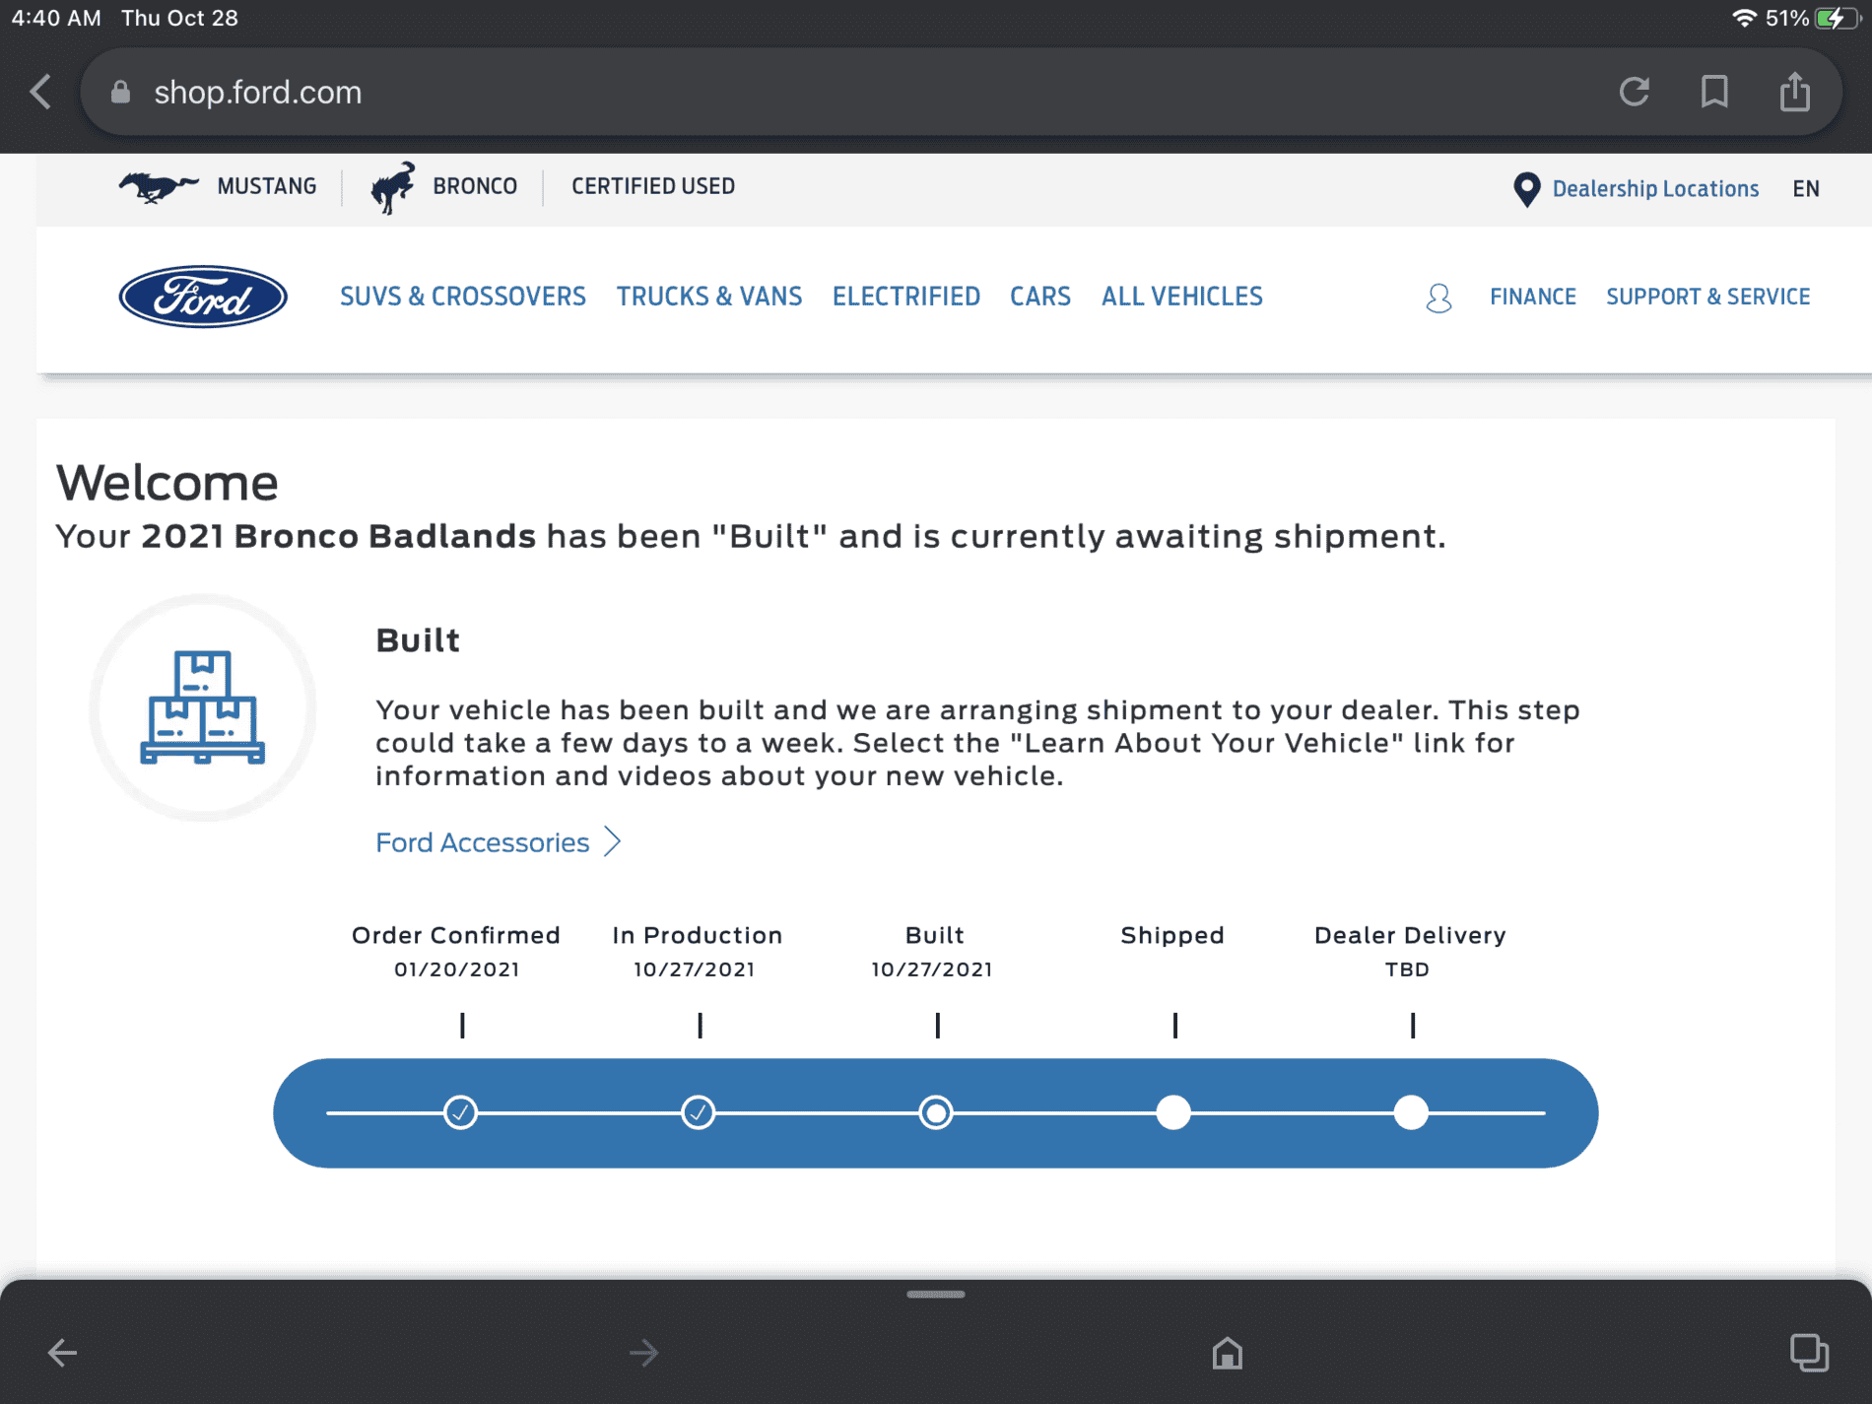Viewport: 1872px width, 1404px height.
Task: Open TRUCKS & VANS menu
Action: coord(709,297)
